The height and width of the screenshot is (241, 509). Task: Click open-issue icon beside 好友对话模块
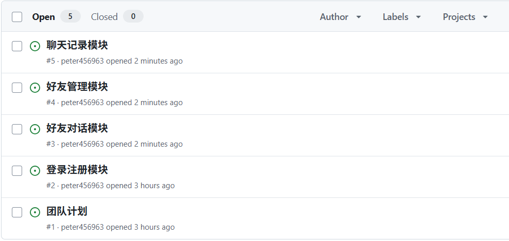coord(35,129)
